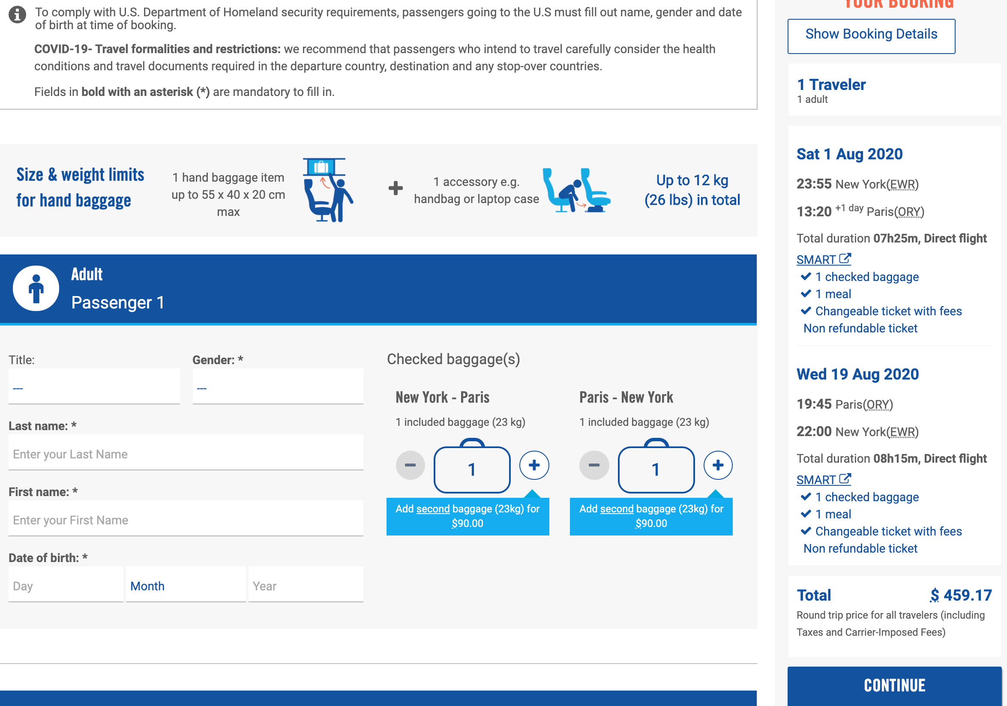Click the Paris - New York suitcase counter
1007x706 pixels.
coord(656,469)
